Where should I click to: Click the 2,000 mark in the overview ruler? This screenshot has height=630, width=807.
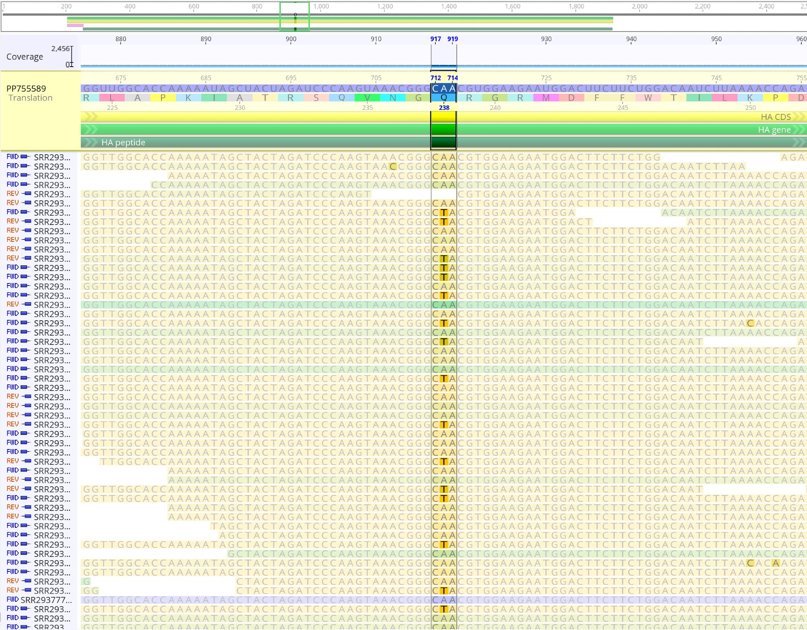(x=640, y=6)
